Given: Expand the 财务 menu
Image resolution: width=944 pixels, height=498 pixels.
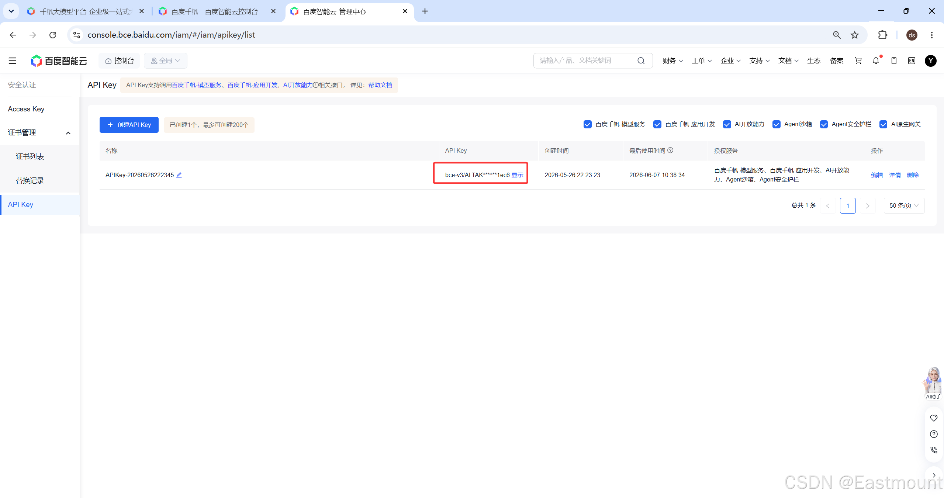Looking at the screenshot, I should click(x=672, y=61).
